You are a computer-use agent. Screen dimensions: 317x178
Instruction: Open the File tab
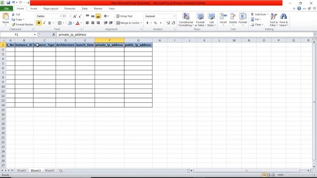coord(6,8)
